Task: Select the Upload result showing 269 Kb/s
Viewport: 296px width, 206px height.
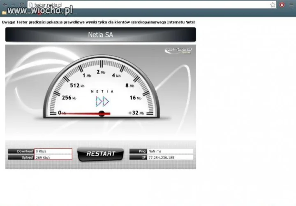Action: [53, 157]
